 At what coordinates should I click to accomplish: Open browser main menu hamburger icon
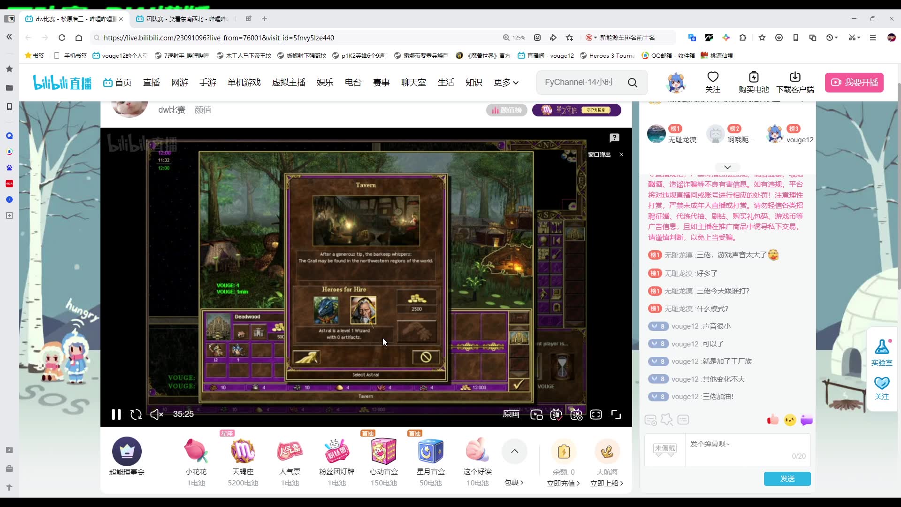[x=873, y=38]
